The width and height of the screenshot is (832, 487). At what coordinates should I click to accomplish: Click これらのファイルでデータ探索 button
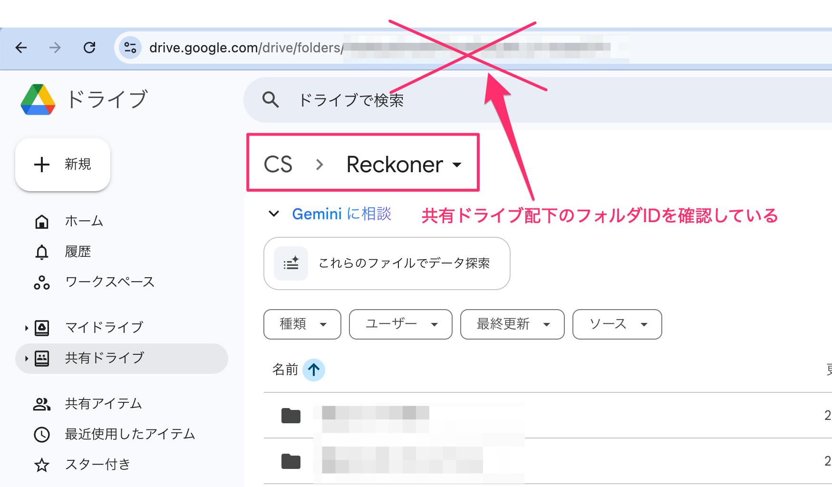(x=387, y=263)
